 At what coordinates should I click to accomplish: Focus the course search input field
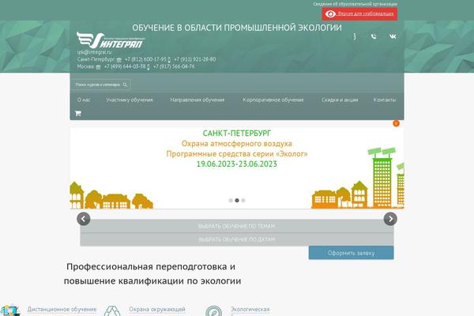coord(97,85)
